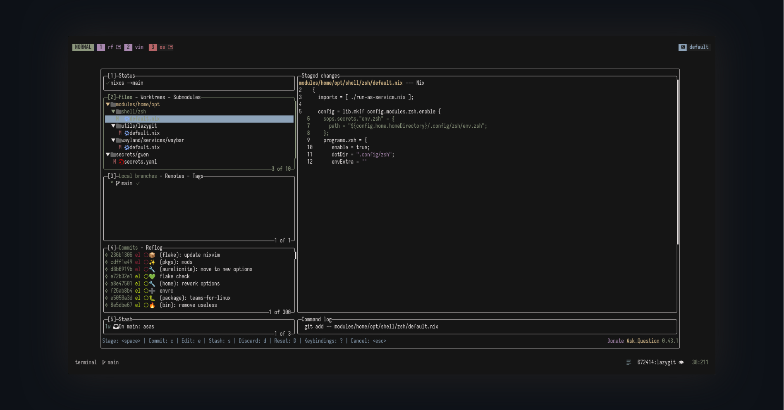Select the highlighted shell/zsh default.nix file
Screen dimensions: 784x410
coord(199,119)
